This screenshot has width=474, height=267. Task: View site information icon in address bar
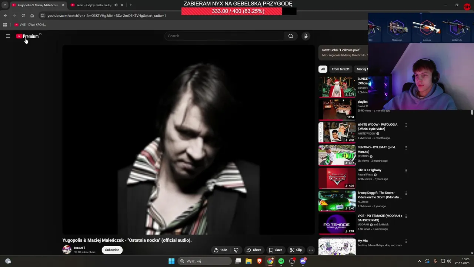(43, 16)
